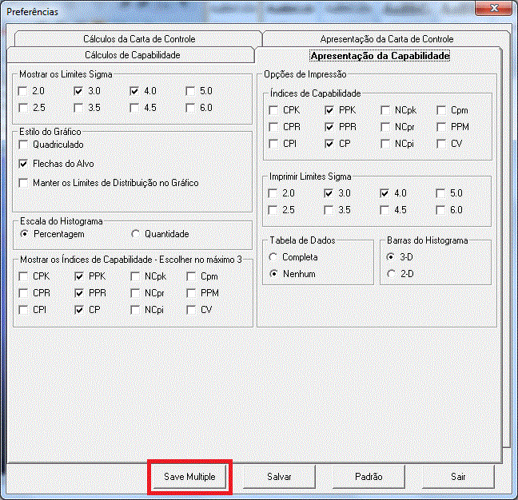Viewport: 518px width, 500px height.
Task: Check 2.5 in Imprimir Limites Sigma
Action: point(273,210)
